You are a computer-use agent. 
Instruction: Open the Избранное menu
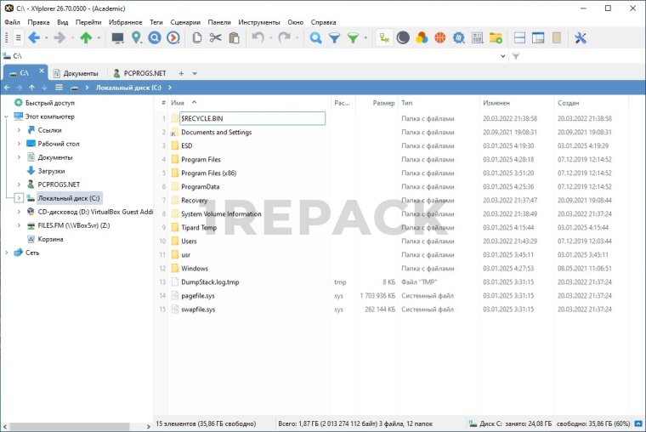tap(125, 22)
